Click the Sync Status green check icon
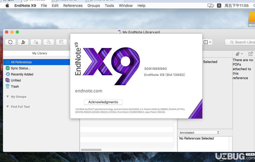The width and height of the screenshot is (255, 162). coord(8,68)
